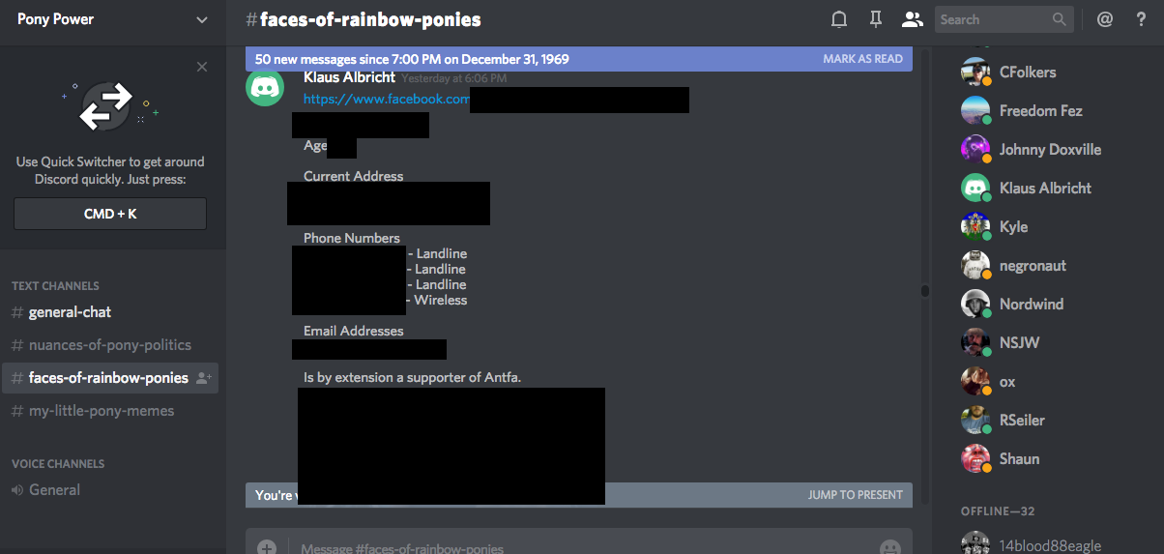The height and width of the screenshot is (554, 1164).
Task: Toggle channel notification bell
Action: [839, 19]
